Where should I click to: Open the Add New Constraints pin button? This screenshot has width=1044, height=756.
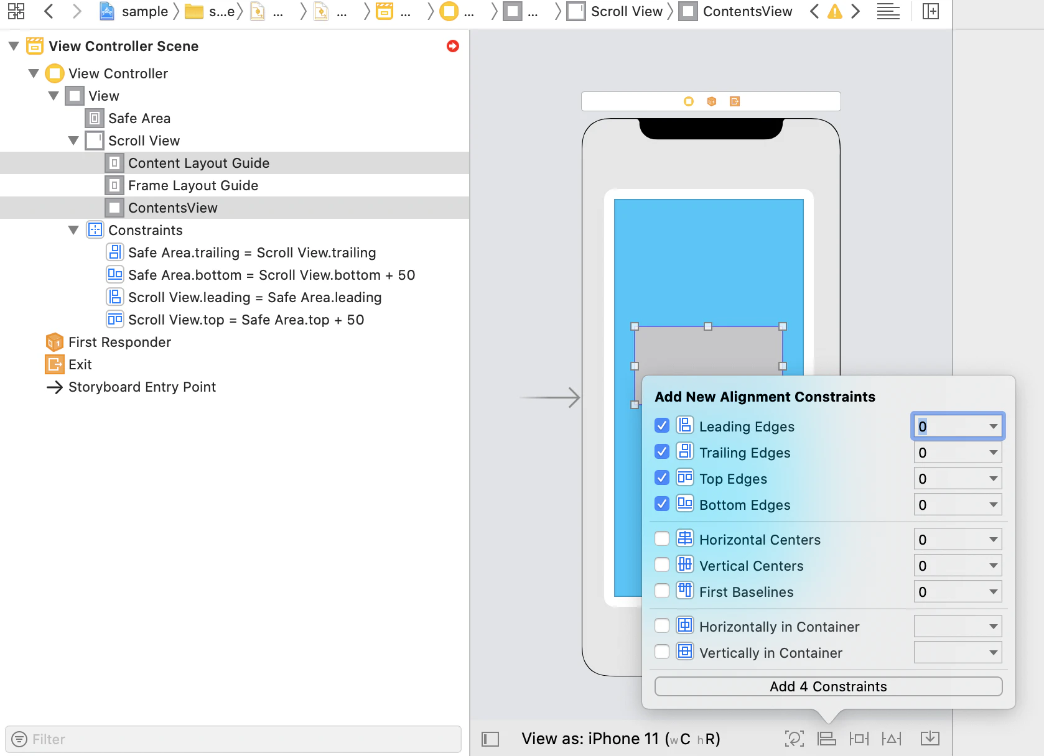coord(859,739)
